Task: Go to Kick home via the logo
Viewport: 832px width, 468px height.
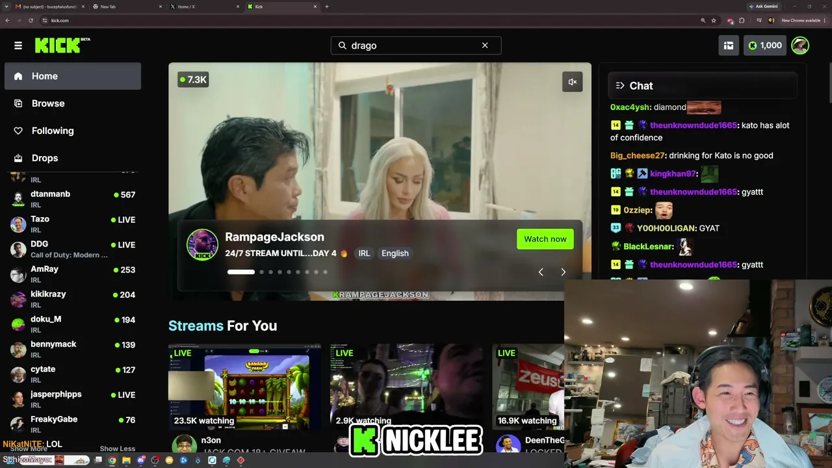Action: click(62, 45)
